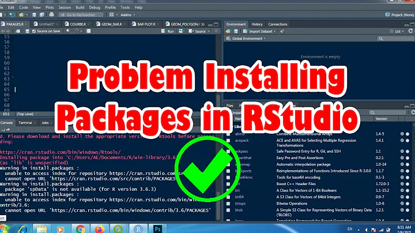Open the console working directory arrow
Image resolution: width=415 pixels, height=233 pixels.
pos(8,130)
